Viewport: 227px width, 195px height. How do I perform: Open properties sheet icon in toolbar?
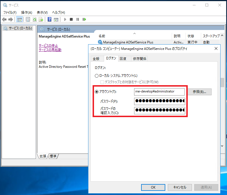tap(28, 19)
